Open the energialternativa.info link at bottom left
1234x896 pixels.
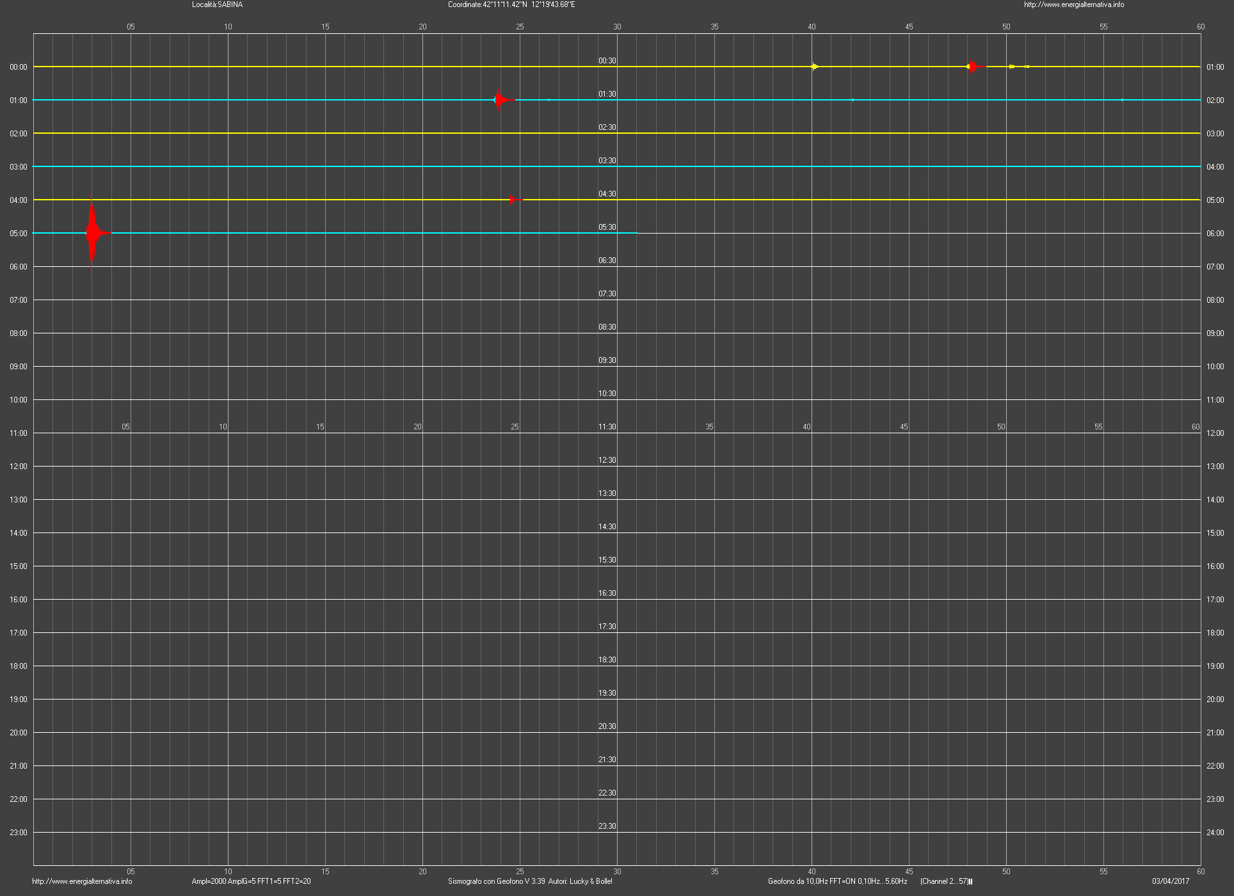pos(82,881)
